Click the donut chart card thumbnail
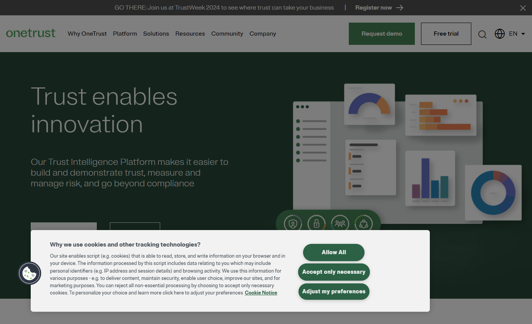Viewport: 532px width, 324px height. [493, 193]
